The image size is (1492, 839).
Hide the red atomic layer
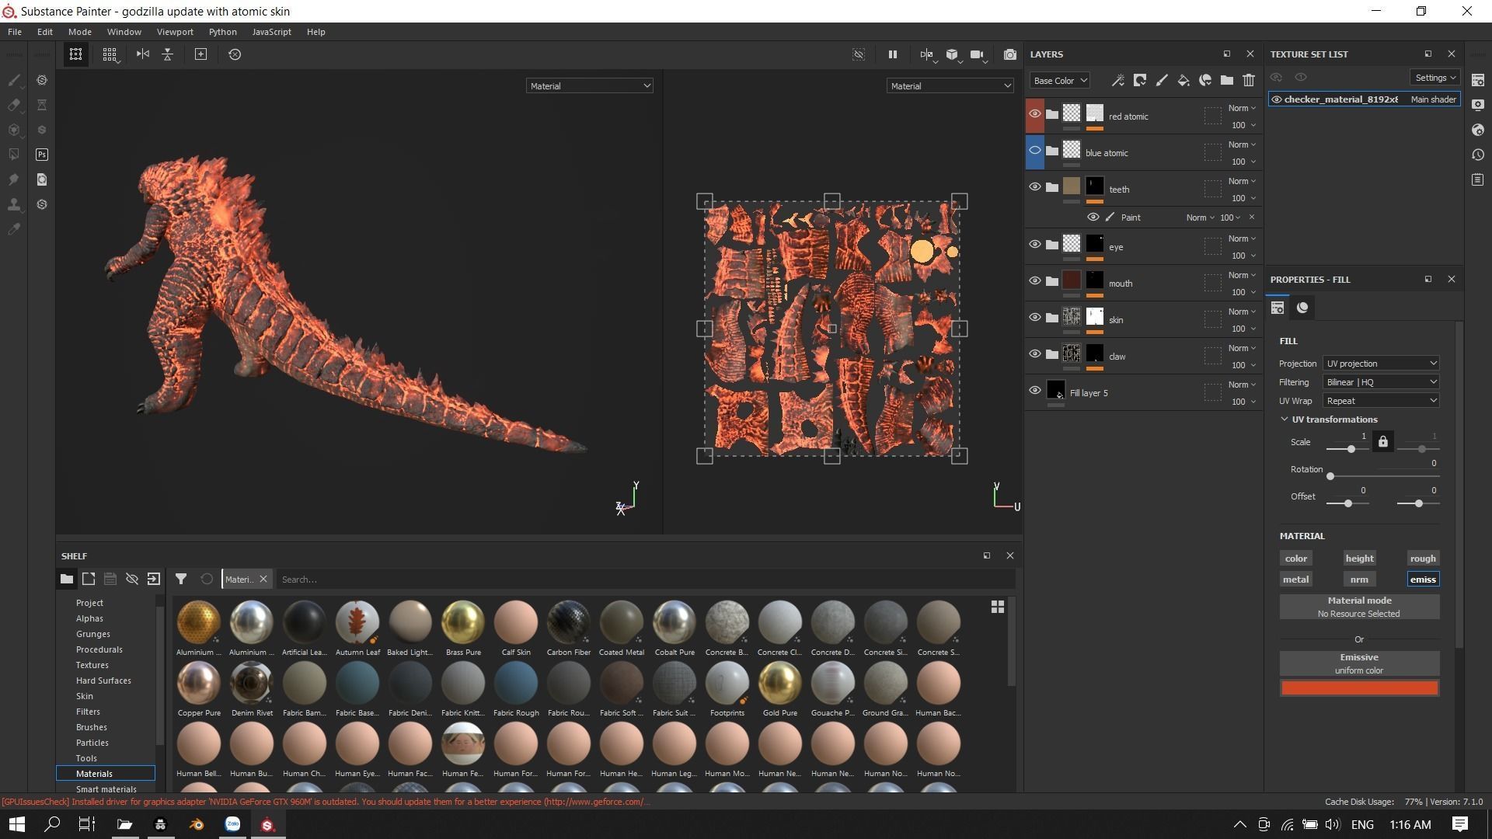click(1034, 114)
